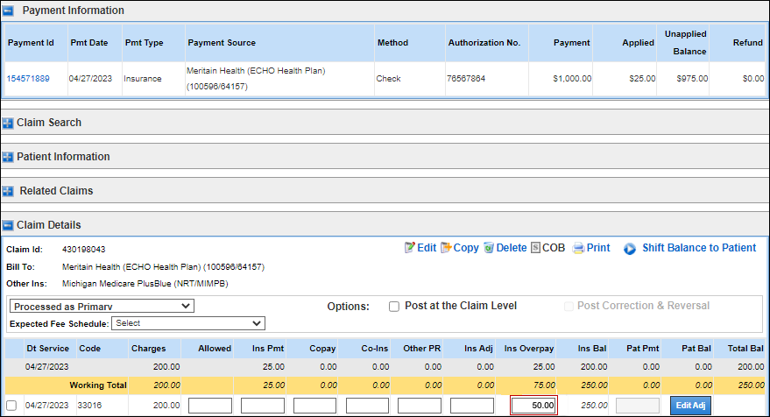Collapse the Payment Information section
This screenshot has width=770, height=417.
9,11
